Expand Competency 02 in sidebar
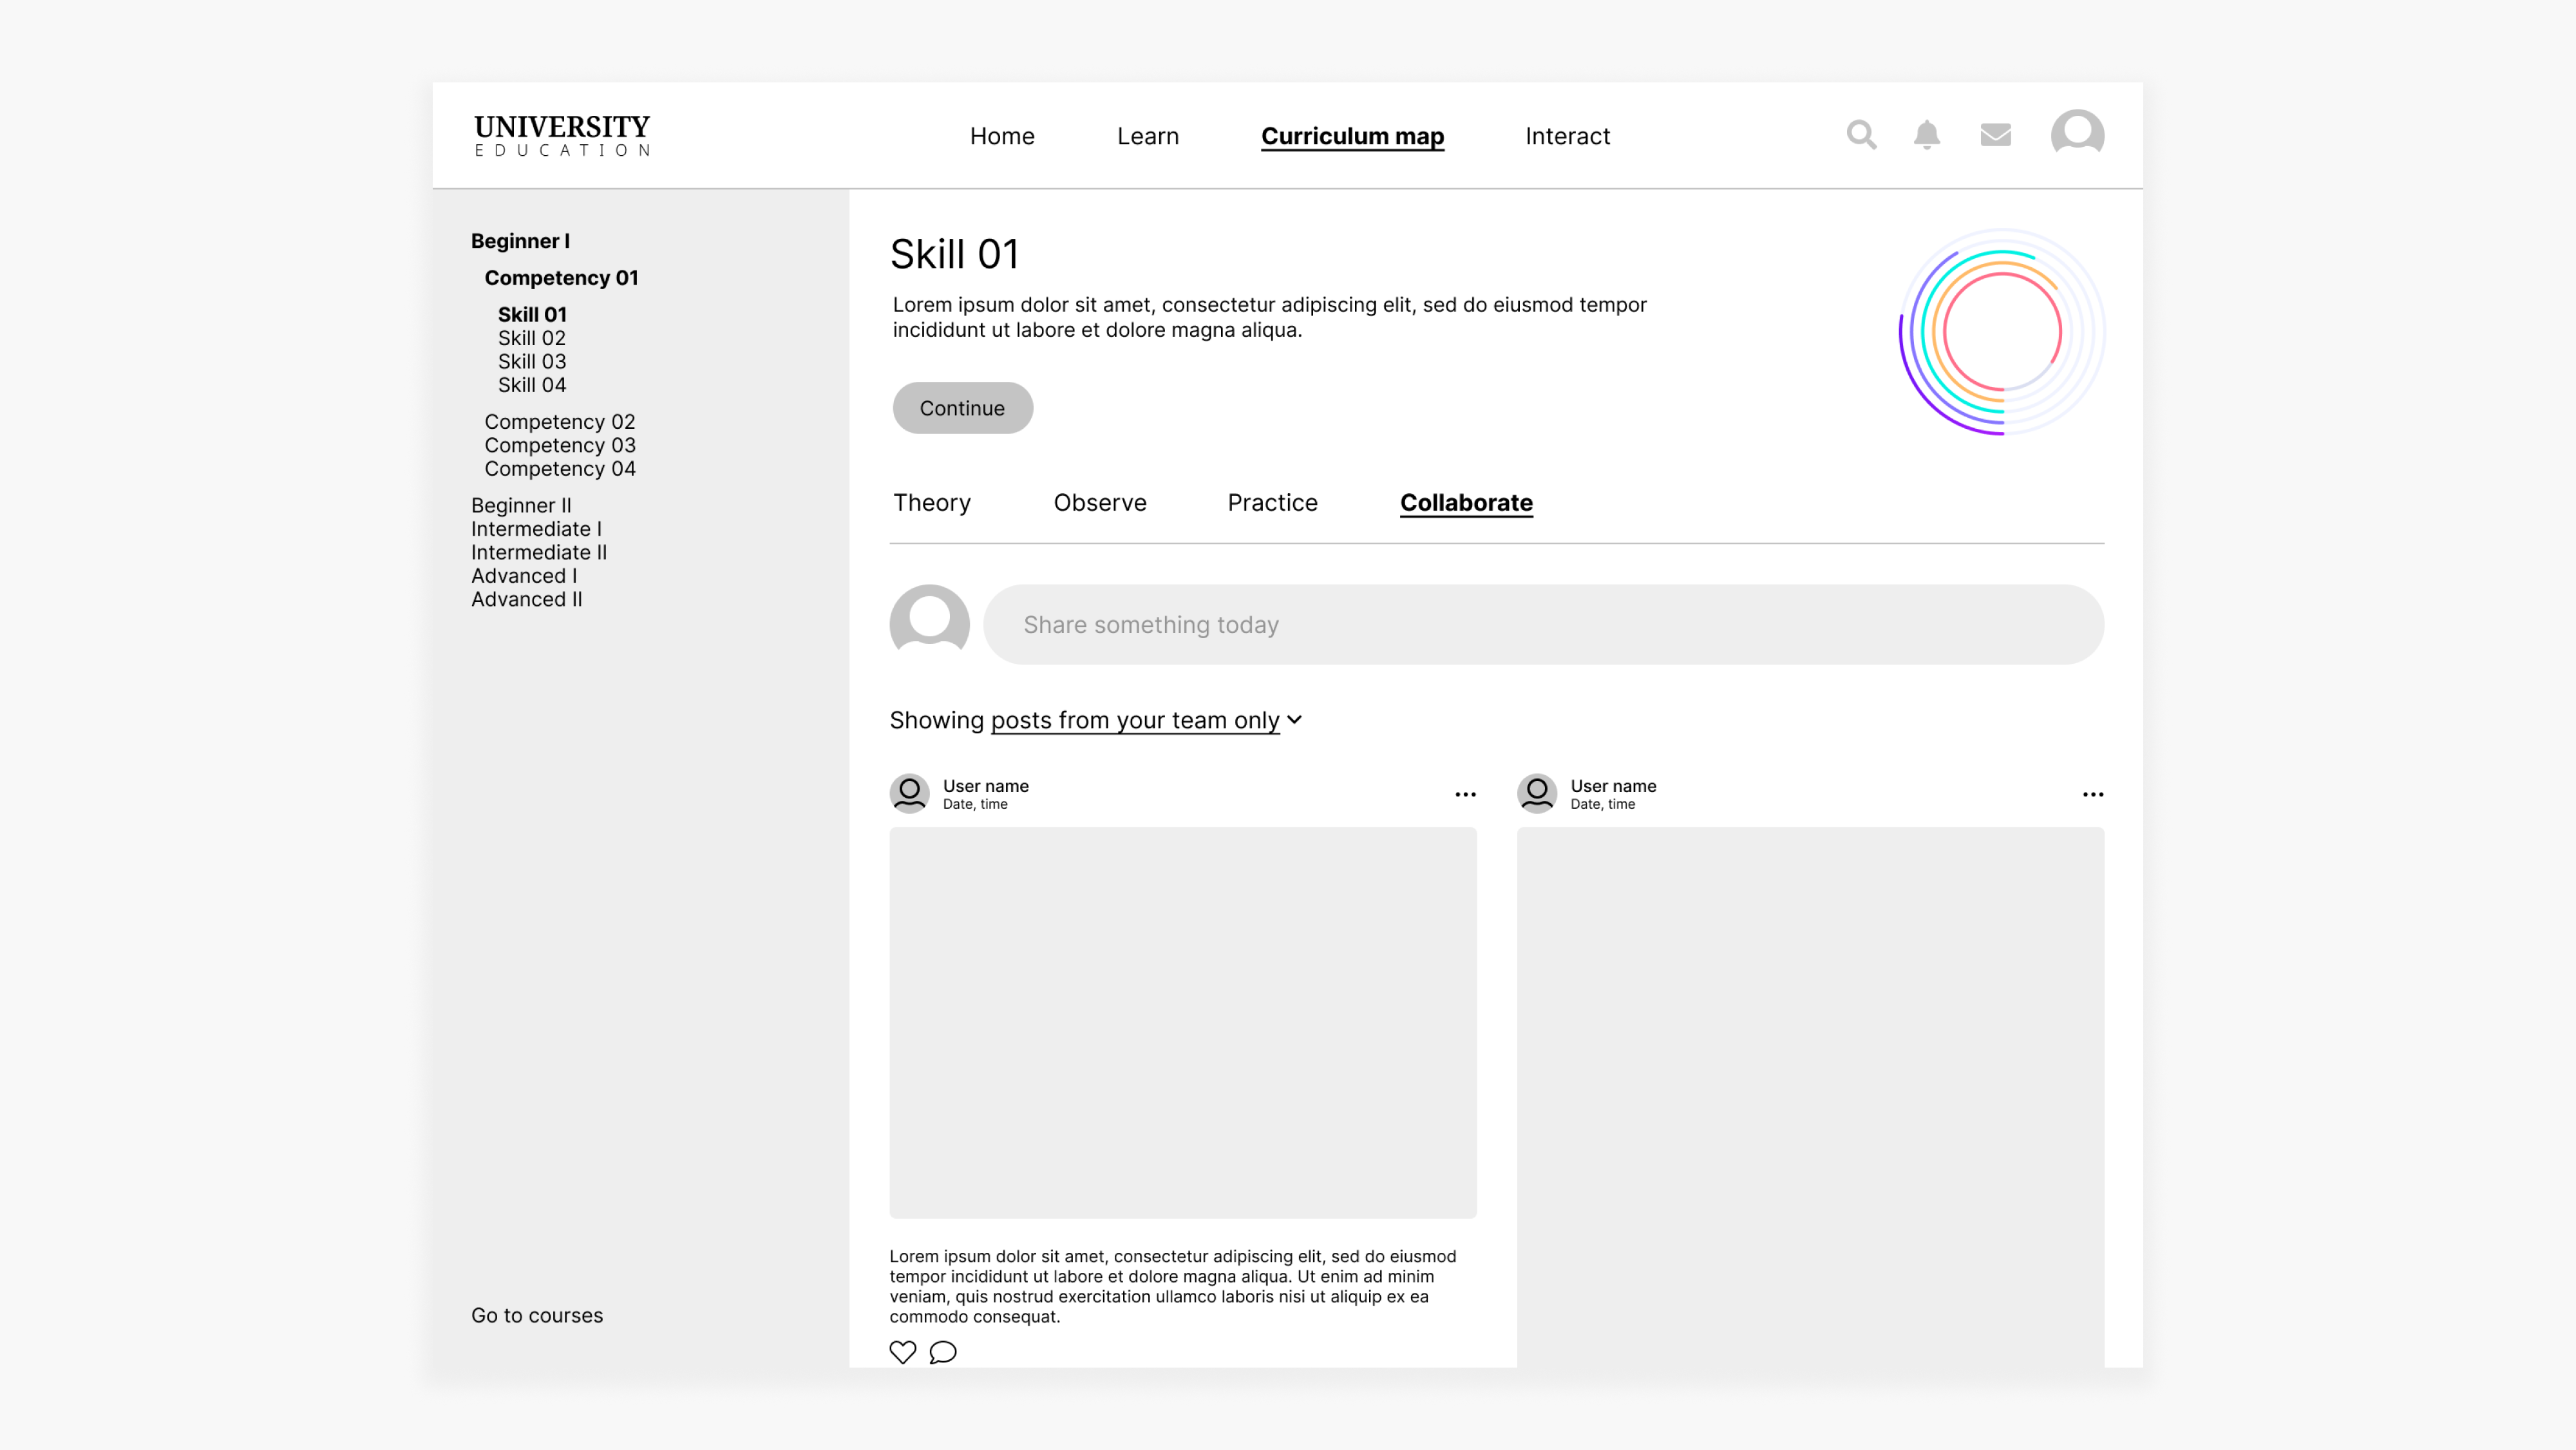The width and height of the screenshot is (2576, 1450). click(x=559, y=422)
